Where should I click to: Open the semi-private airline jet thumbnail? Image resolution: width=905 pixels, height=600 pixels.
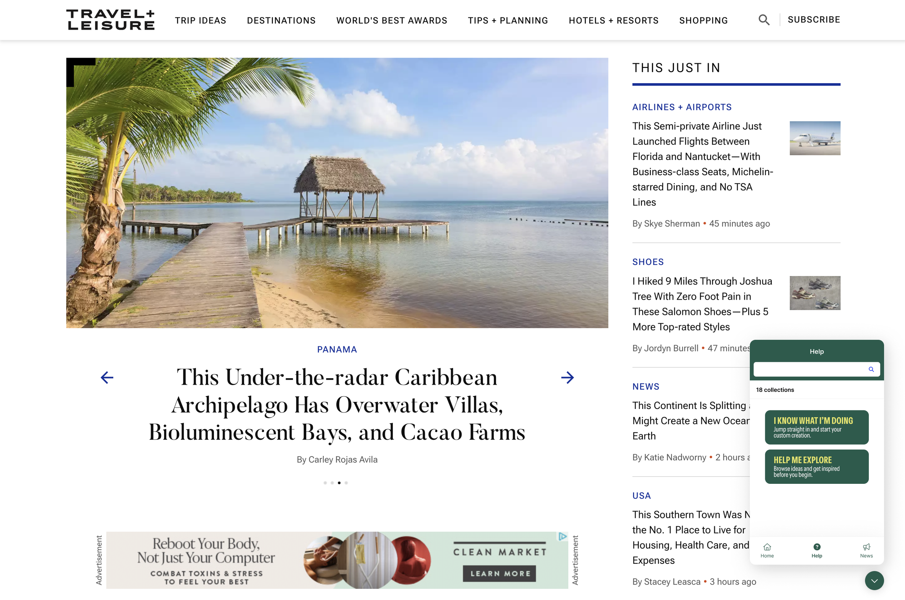pyautogui.click(x=815, y=138)
